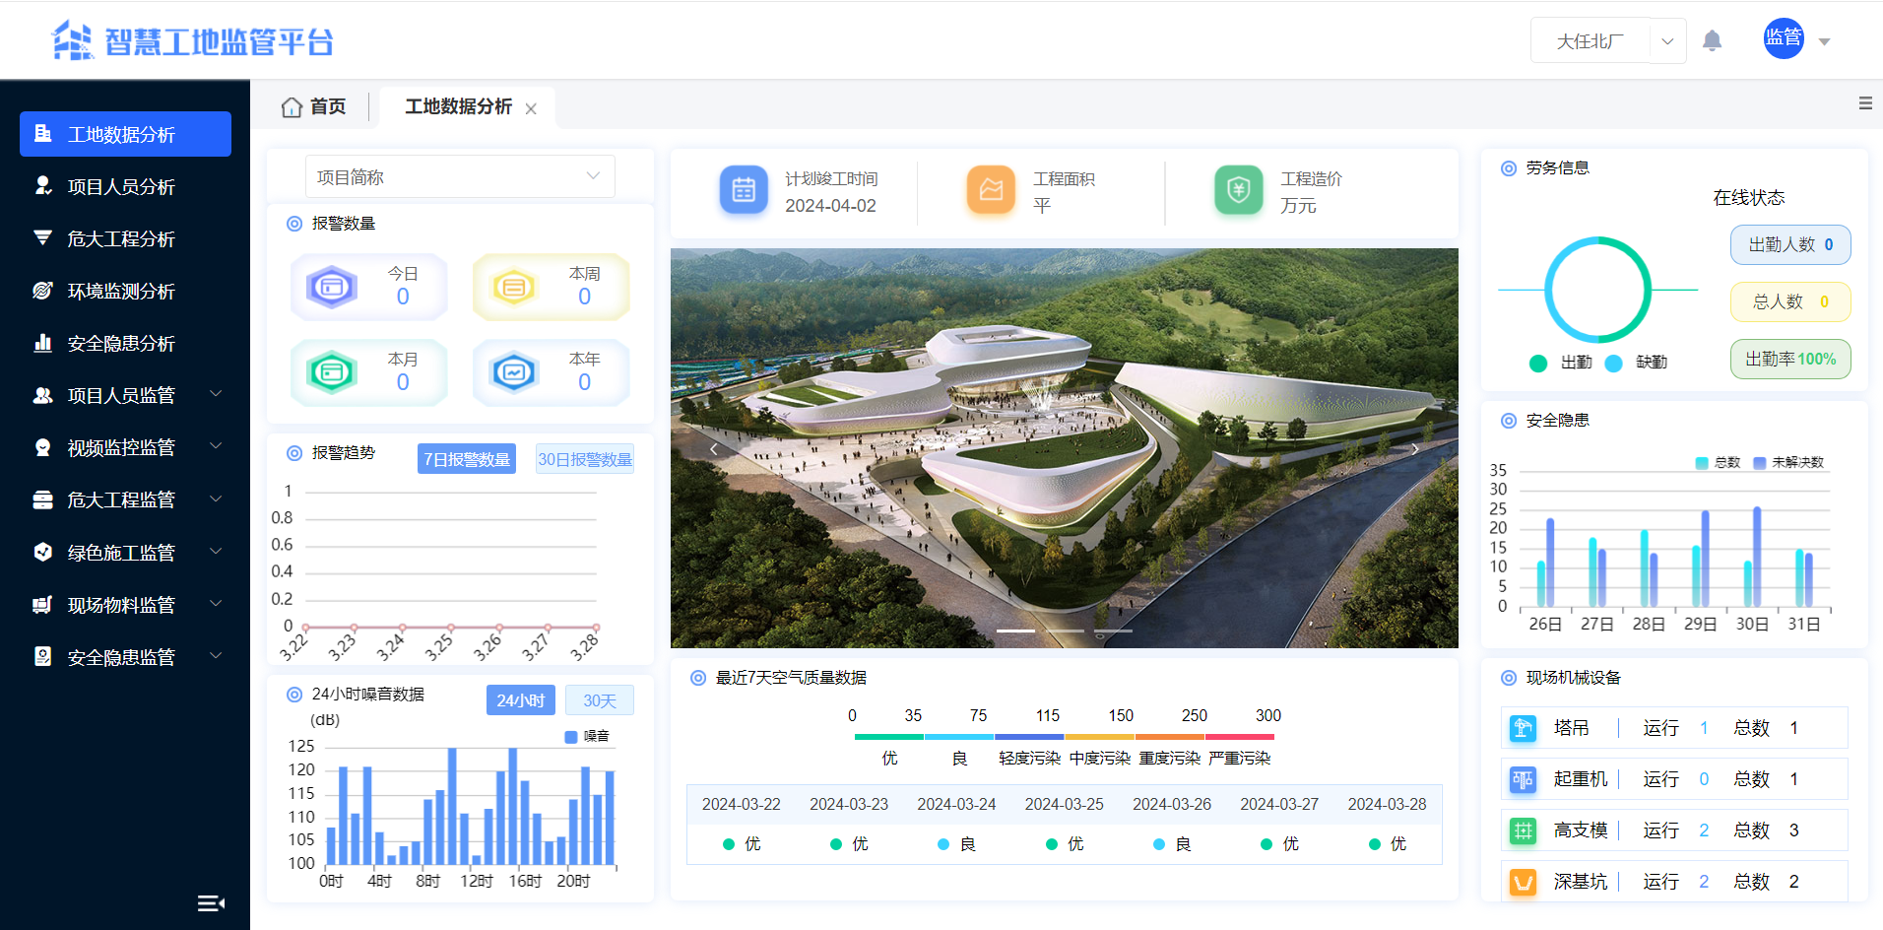The width and height of the screenshot is (1883, 930).
Task: Switch to the 工地数据分析 tab
Action: [x=458, y=106]
